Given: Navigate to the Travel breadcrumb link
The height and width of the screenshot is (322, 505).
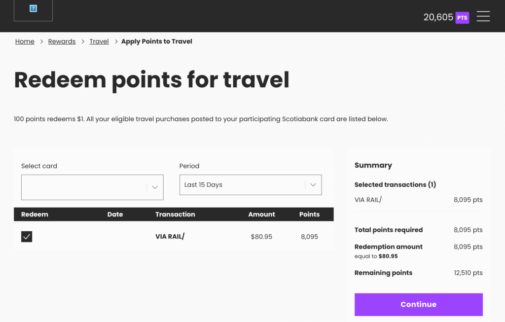Looking at the screenshot, I should (99, 41).
